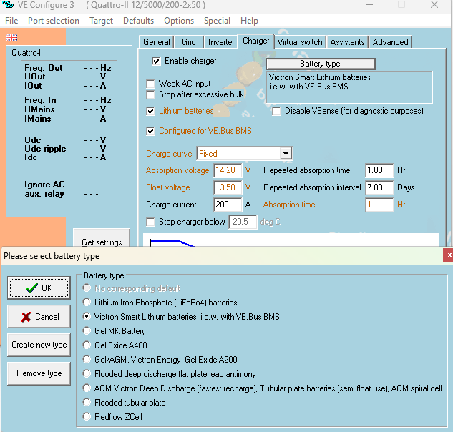Select AGM Victron Deep Discharge option
The width and height of the screenshot is (453, 432).
pyautogui.click(x=87, y=388)
